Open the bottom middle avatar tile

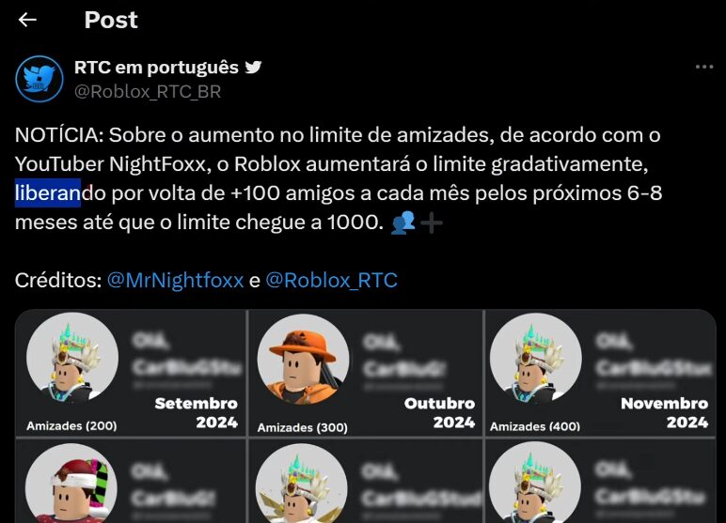(x=366, y=481)
